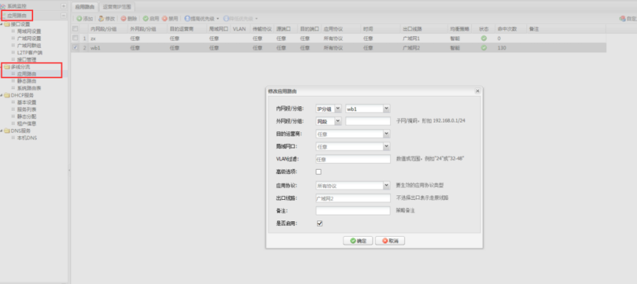Expand the 系统监控 panel with plus icon
The width and height of the screenshot is (637, 284).
[x=63, y=6]
